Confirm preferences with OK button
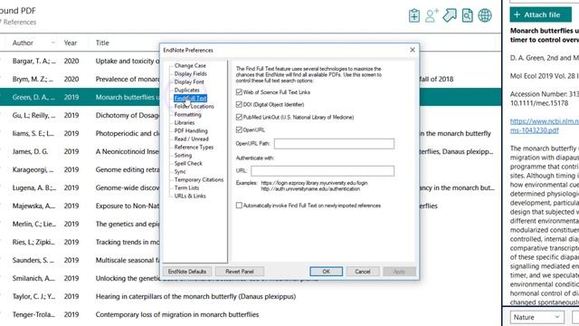 (326, 272)
